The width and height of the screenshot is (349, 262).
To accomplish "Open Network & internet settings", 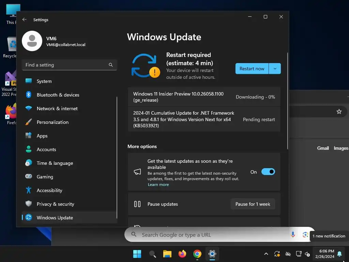I will 70,108.
